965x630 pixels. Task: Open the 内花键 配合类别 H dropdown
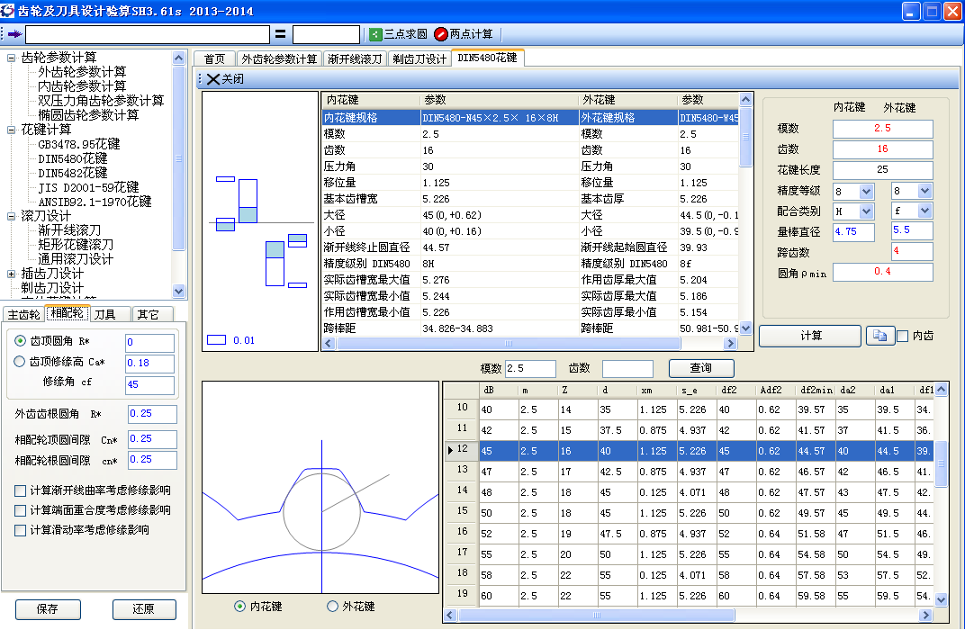tap(867, 211)
